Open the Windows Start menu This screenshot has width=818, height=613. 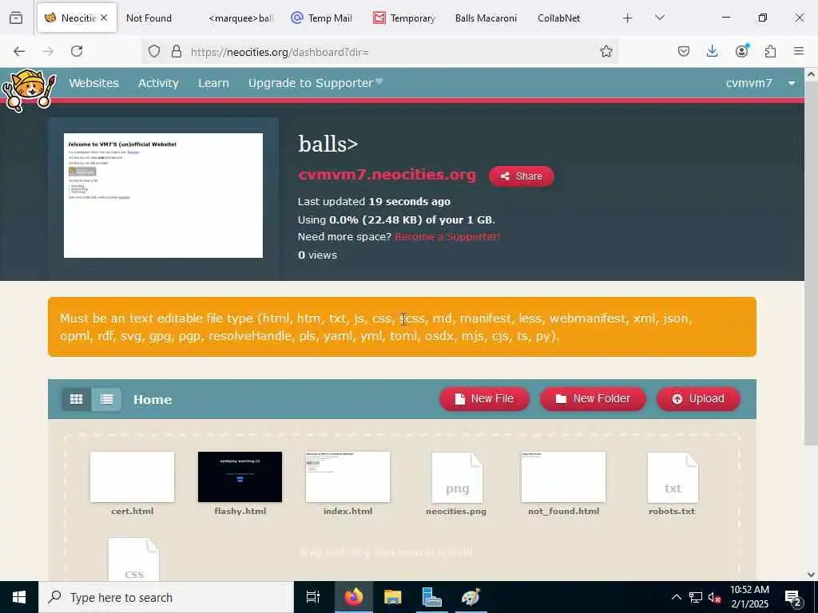click(x=19, y=597)
